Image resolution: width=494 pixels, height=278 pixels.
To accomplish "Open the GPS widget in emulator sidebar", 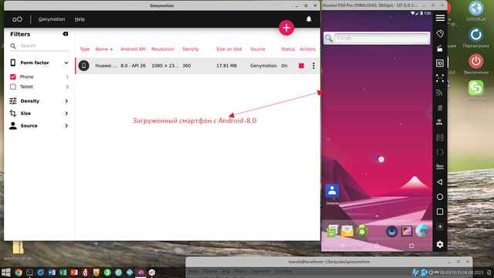I will (x=440, y=122).
